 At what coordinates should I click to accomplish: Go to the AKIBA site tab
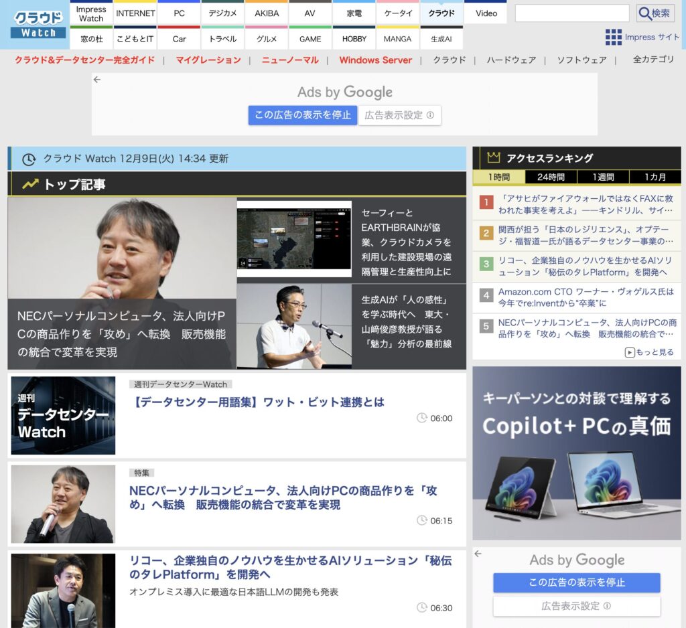(267, 13)
